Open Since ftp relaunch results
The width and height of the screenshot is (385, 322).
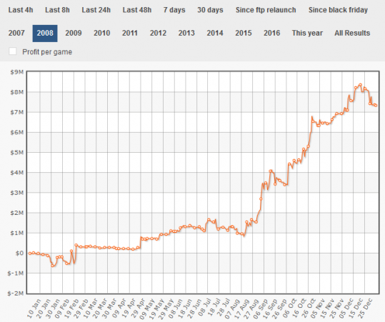pos(266,10)
